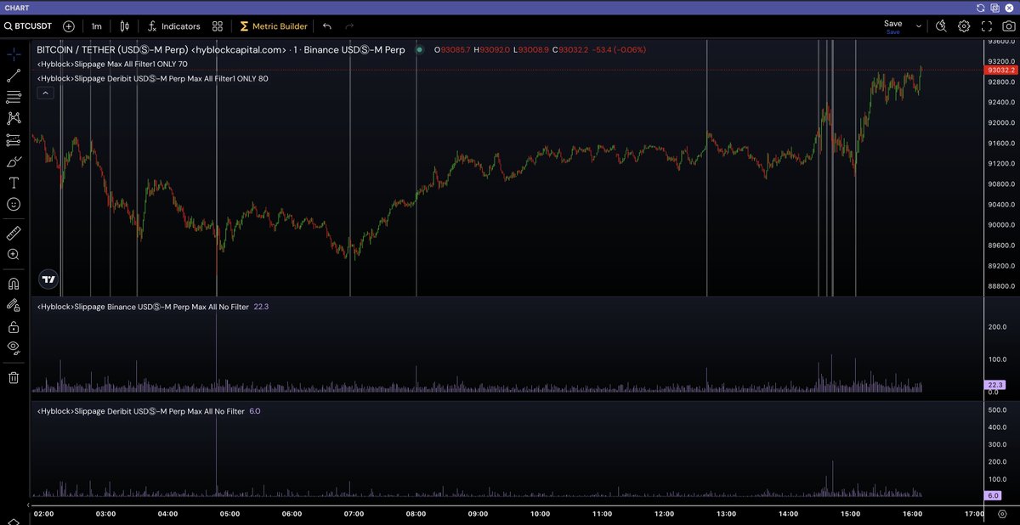Click the 22.3 Binance slippage value label
The width and height of the screenshot is (1020, 525).
[x=996, y=385]
